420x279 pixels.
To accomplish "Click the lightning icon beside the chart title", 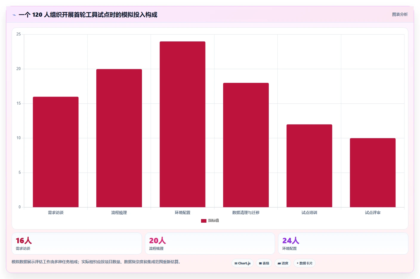I will [14, 15].
